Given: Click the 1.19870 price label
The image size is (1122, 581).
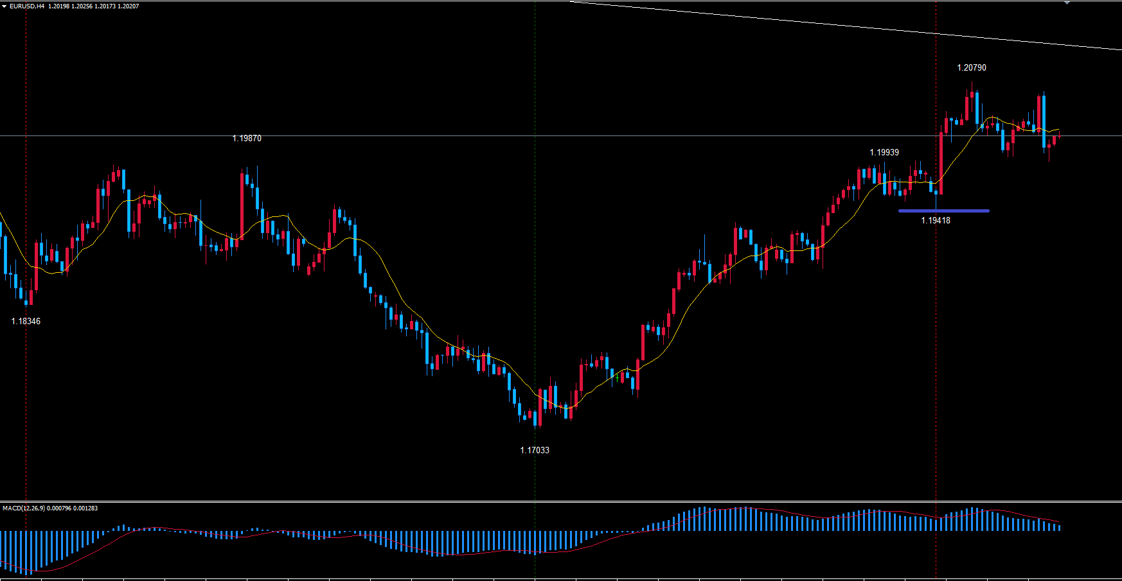Looking at the screenshot, I should tap(247, 138).
